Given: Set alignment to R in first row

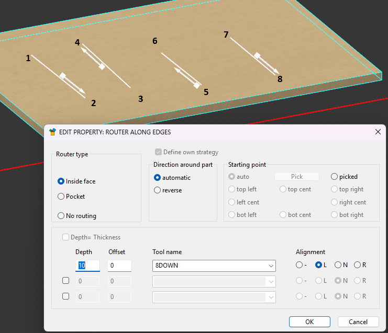Looking at the screenshot, I should tap(357, 265).
